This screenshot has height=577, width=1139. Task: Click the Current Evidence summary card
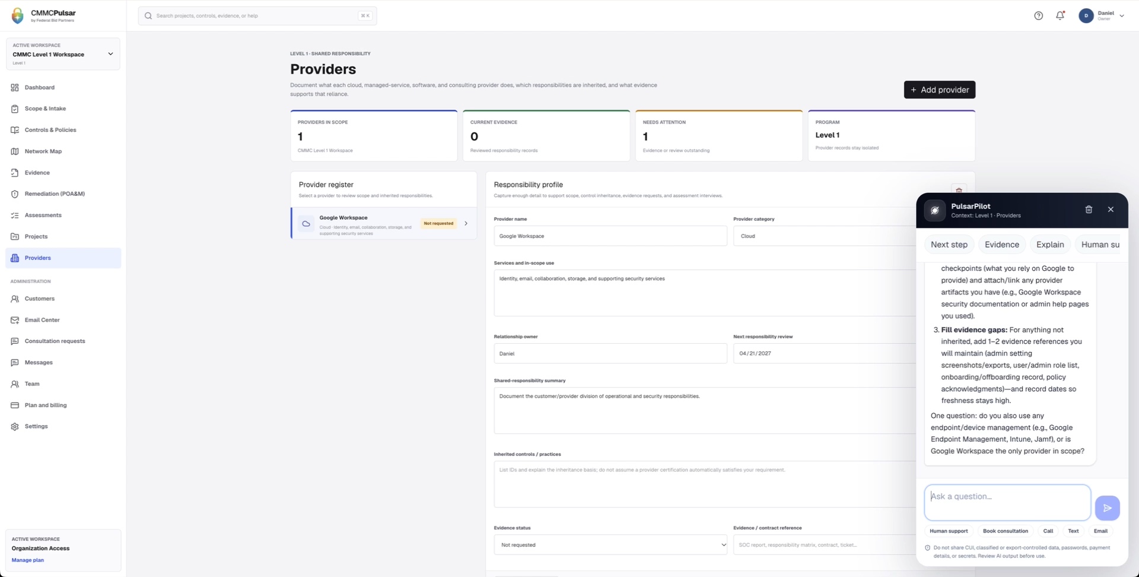point(546,136)
